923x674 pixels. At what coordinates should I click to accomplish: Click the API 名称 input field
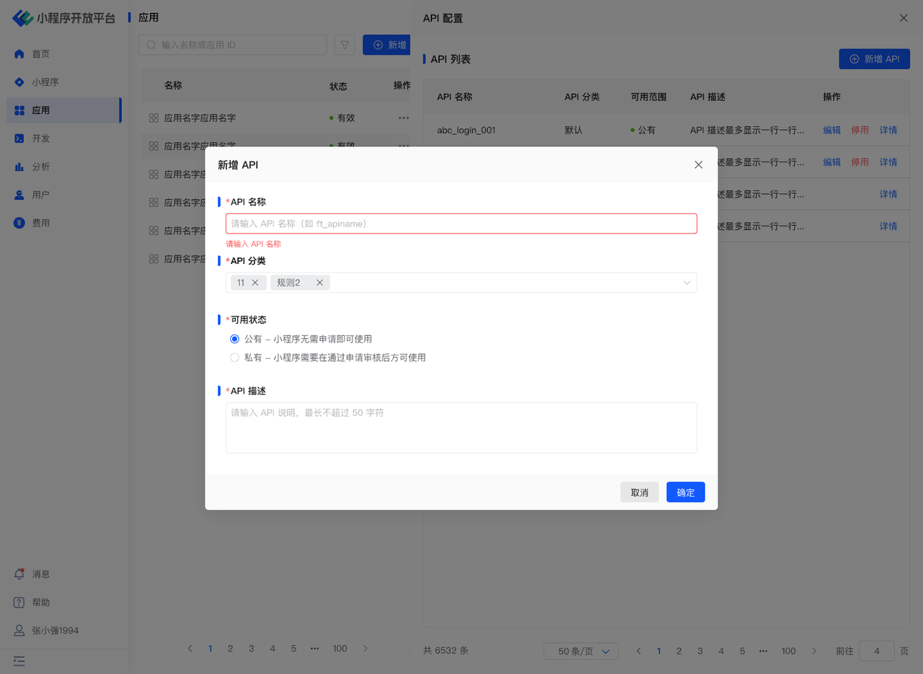[461, 223]
